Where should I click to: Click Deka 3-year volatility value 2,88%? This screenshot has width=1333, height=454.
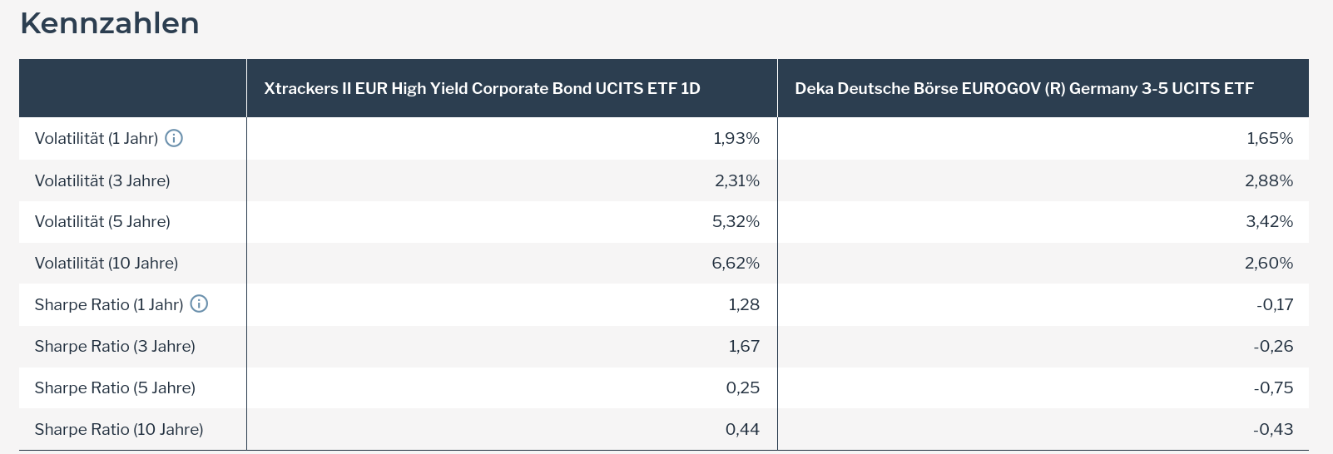[x=1269, y=180]
